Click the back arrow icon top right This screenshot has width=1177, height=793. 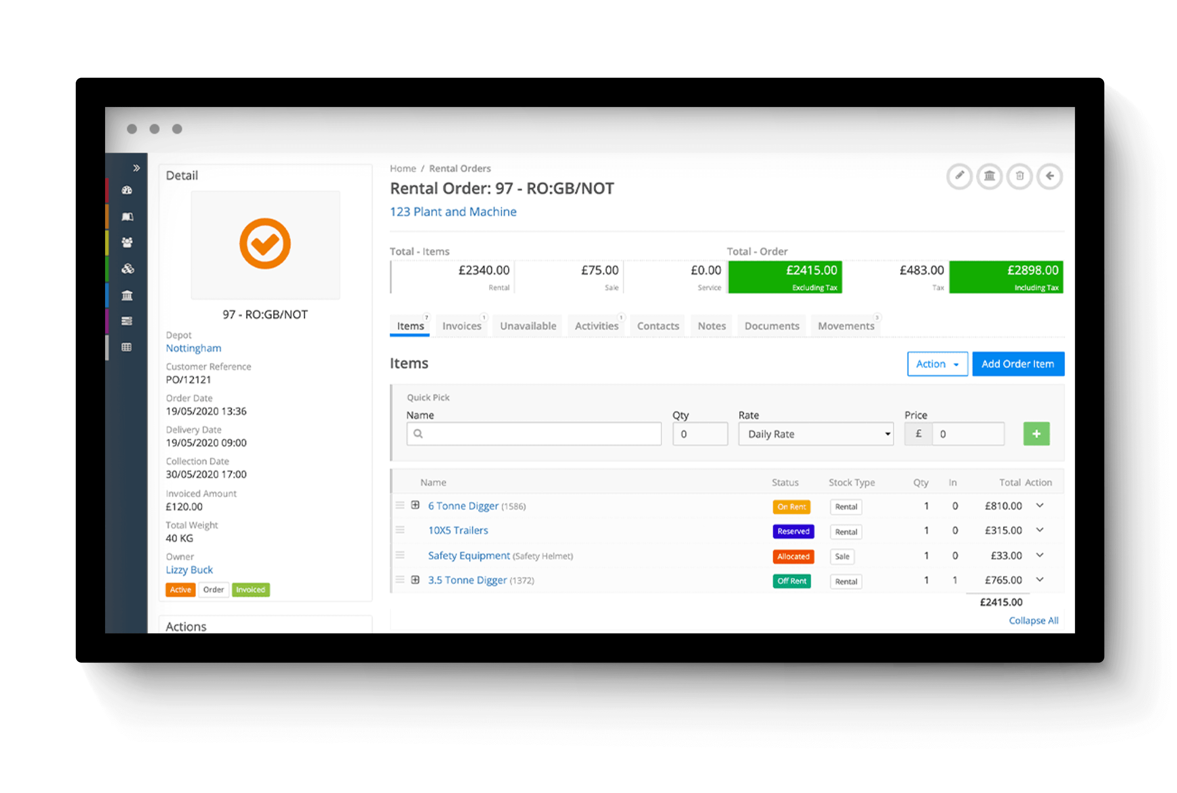click(x=1050, y=176)
